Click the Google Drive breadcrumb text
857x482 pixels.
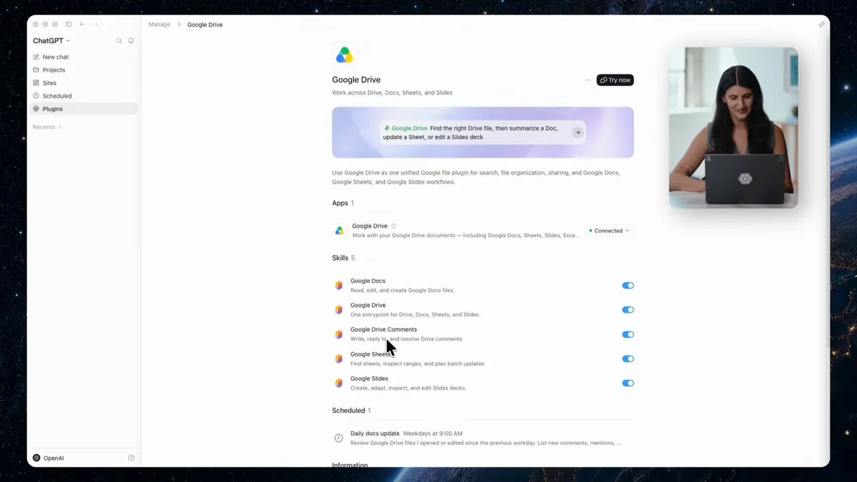click(205, 25)
